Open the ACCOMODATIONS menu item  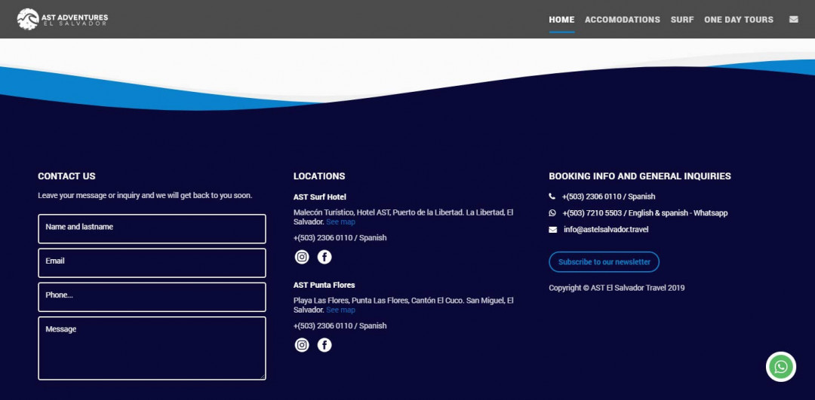pyautogui.click(x=622, y=20)
